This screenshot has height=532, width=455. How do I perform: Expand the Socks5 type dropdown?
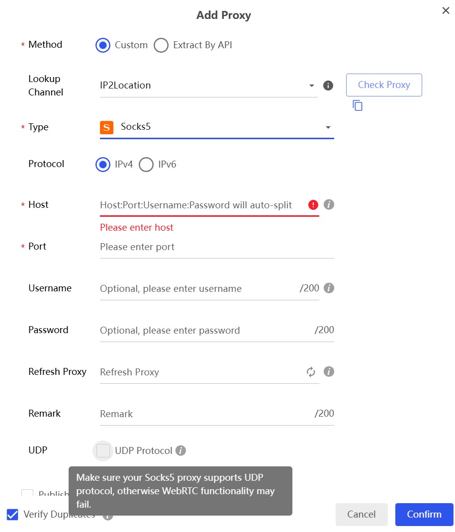217,127
